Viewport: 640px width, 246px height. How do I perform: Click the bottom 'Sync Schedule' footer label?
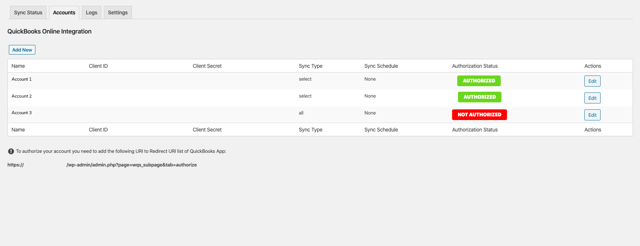381,130
